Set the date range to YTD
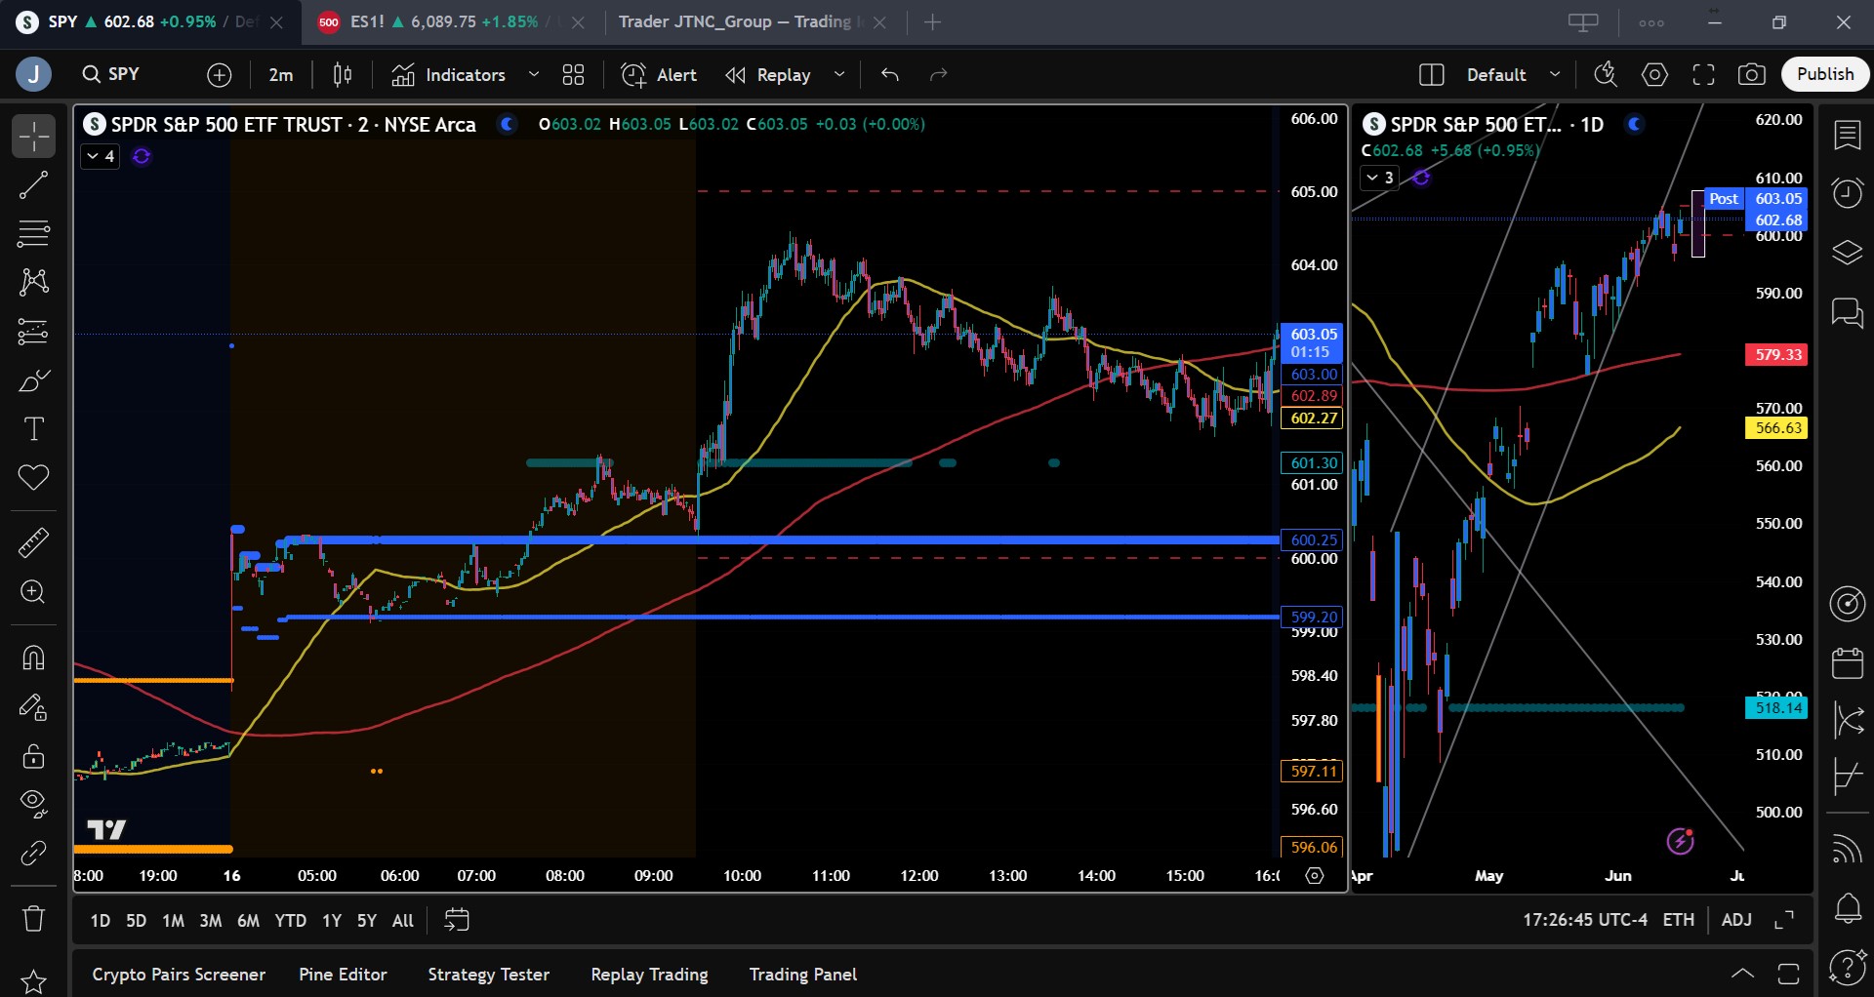 coord(290,920)
